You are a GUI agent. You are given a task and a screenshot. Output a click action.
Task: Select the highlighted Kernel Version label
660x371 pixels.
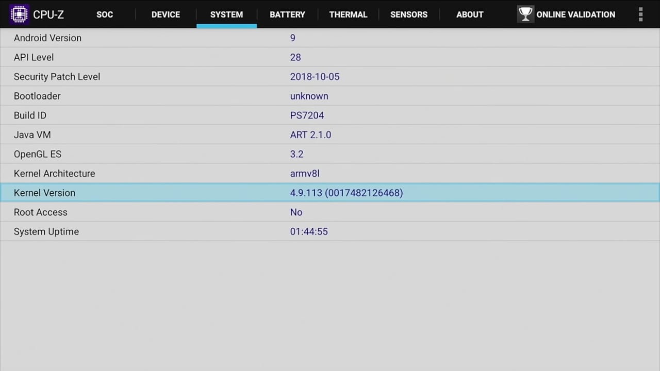point(44,193)
